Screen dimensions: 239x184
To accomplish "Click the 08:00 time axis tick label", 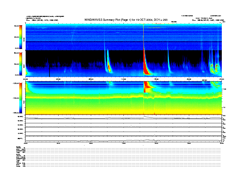I will click(91, 79).
